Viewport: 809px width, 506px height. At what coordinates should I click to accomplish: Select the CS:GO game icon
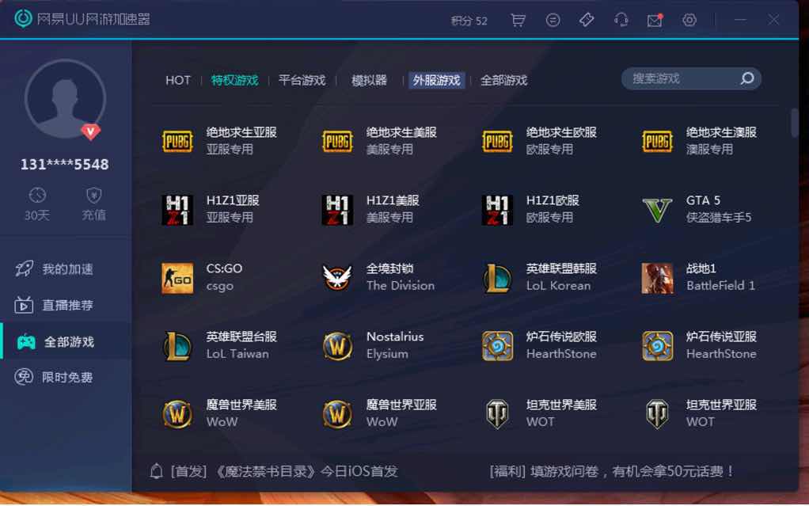click(177, 278)
